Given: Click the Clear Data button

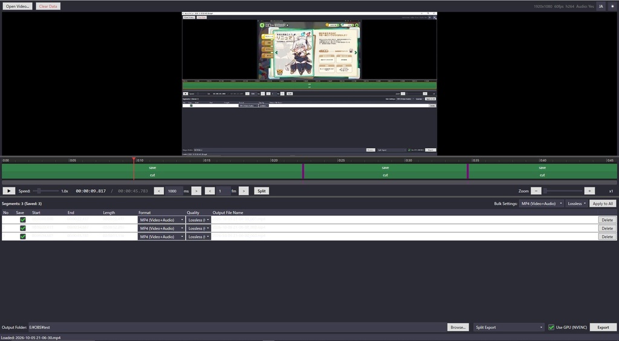Looking at the screenshot, I should (48, 6).
